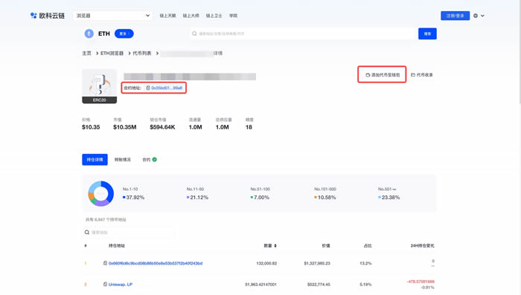521x295 pixels.
Task: Click the 注册/登录 button
Action: tap(456, 16)
